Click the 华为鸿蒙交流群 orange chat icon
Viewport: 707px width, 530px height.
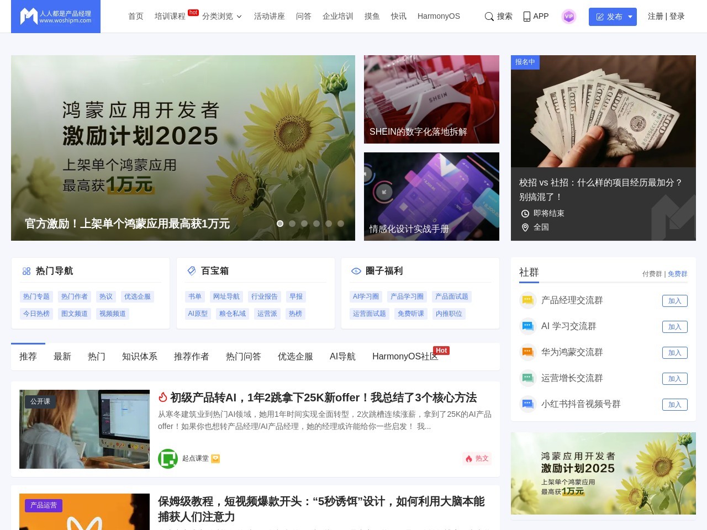(527, 352)
